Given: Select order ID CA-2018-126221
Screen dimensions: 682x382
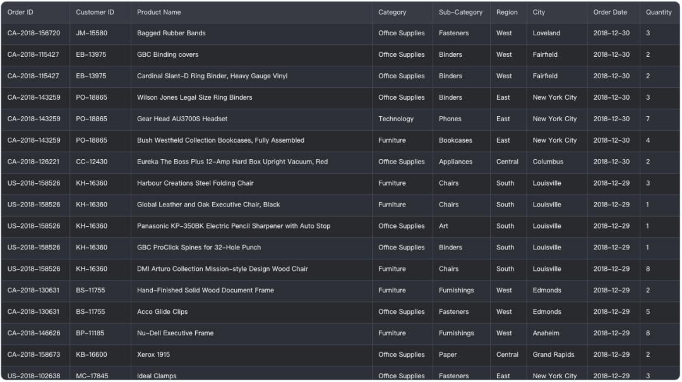Looking at the screenshot, I should point(33,162).
